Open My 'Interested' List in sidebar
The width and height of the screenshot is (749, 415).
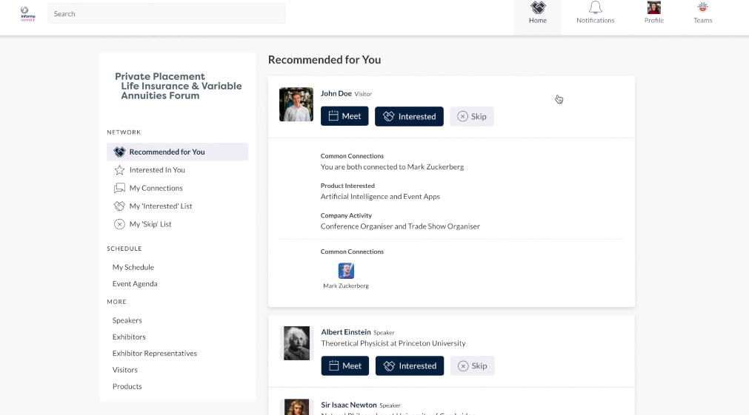pos(160,206)
